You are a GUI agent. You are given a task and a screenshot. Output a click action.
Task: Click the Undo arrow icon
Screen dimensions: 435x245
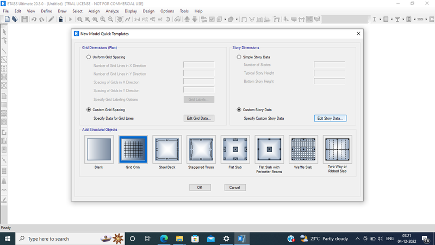tap(34, 19)
